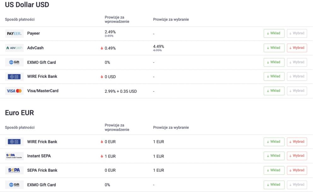Click Wkład button for Visa/MasterCard
The height and width of the screenshot is (192, 323).
(274, 91)
